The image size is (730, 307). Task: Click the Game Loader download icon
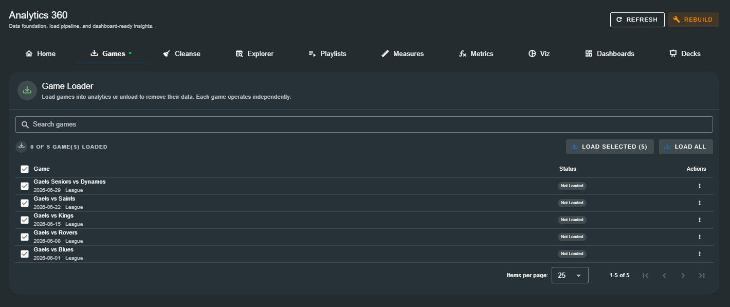(x=27, y=90)
